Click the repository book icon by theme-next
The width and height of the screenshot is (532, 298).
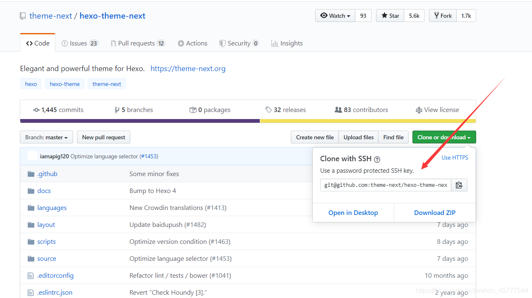click(23, 16)
